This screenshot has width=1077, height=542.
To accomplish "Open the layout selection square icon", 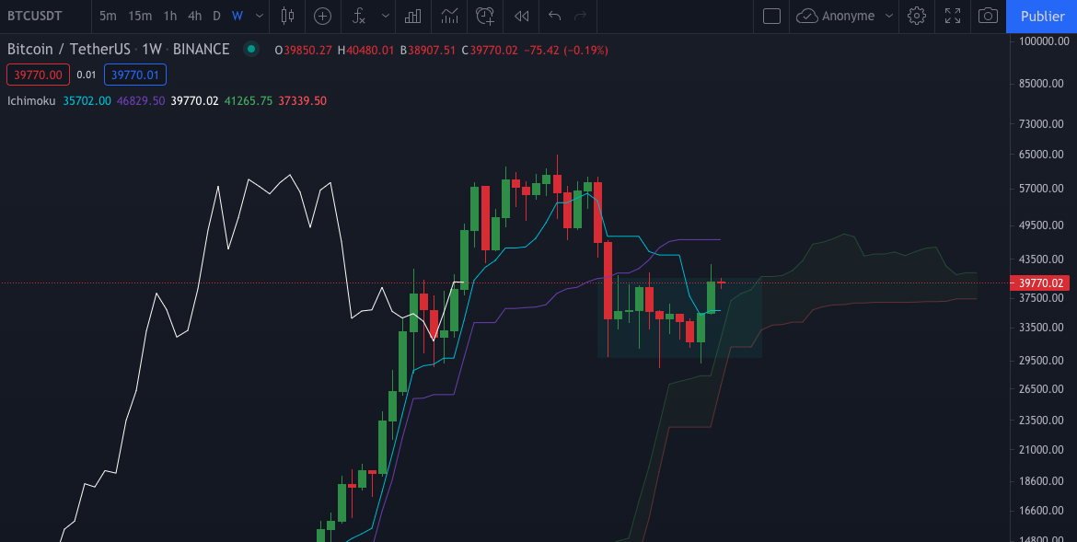I will pos(771,16).
